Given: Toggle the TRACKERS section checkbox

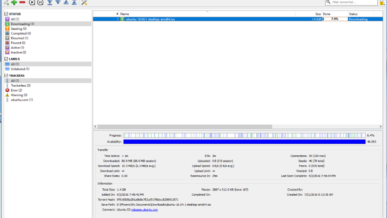Looking at the screenshot, I should pyautogui.click(x=6, y=76).
